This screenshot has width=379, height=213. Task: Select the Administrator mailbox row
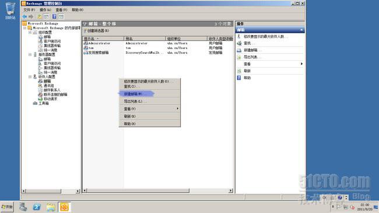coord(158,43)
